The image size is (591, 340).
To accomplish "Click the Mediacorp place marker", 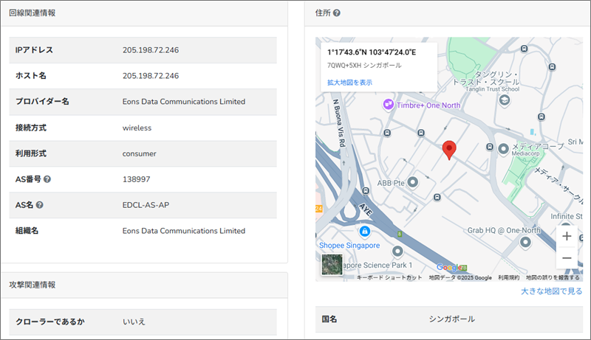I will click(x=503, y=149).
